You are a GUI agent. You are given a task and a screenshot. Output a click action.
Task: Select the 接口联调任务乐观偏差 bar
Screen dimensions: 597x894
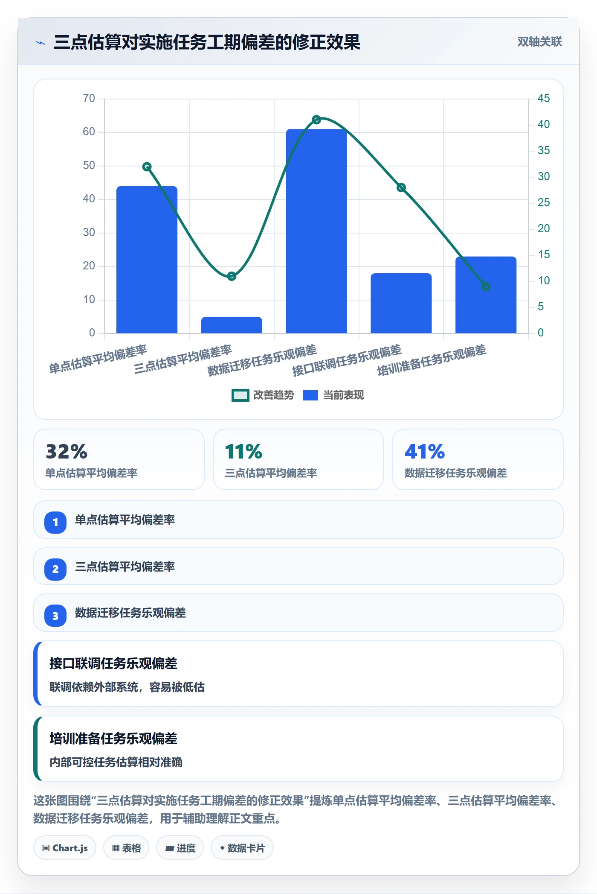[401, 303]
